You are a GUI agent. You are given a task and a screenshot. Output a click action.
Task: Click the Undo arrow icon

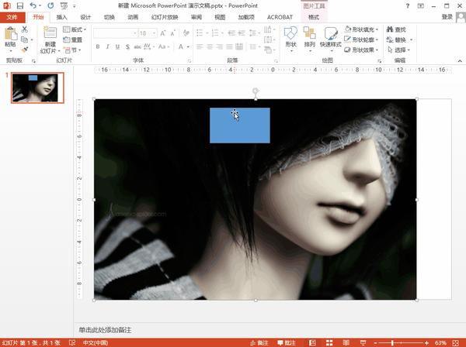(x=33, y=5)
